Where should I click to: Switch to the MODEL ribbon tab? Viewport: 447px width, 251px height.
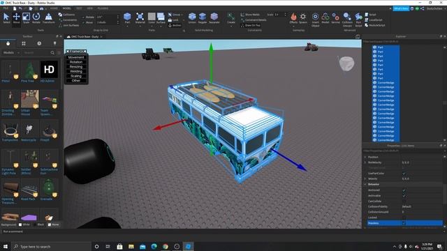point(67,8)
